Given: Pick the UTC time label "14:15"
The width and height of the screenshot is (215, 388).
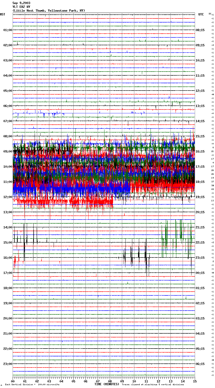Looking at the screenshot, I should click(x=200, y=121).
